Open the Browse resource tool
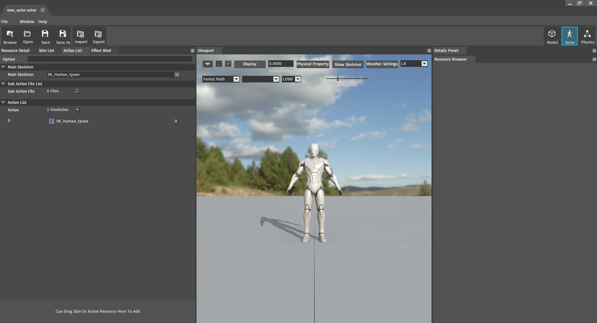 point(10,36)
